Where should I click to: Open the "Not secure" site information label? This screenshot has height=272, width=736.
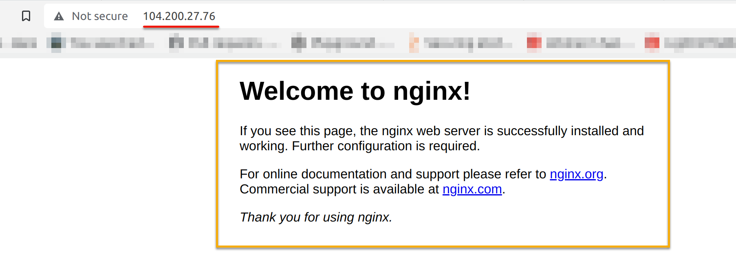tap(100, 16)
